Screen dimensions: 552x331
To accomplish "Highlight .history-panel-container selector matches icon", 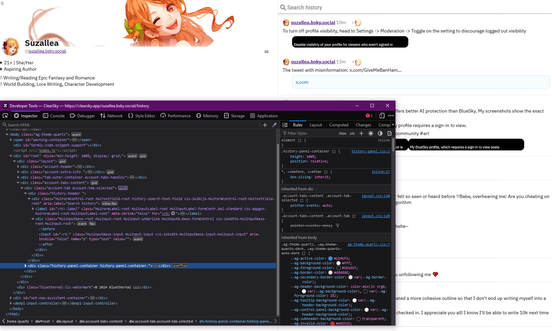I will tap(334, 151).
